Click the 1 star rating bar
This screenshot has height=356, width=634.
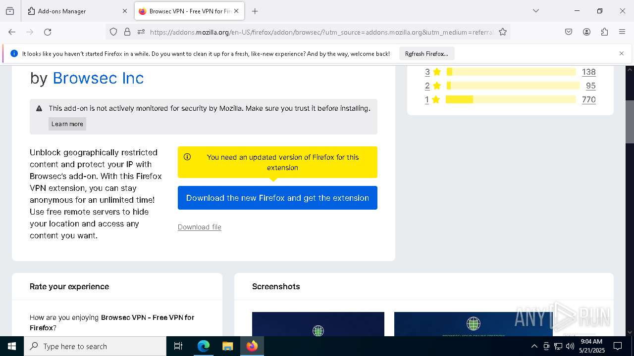[511, 99]
